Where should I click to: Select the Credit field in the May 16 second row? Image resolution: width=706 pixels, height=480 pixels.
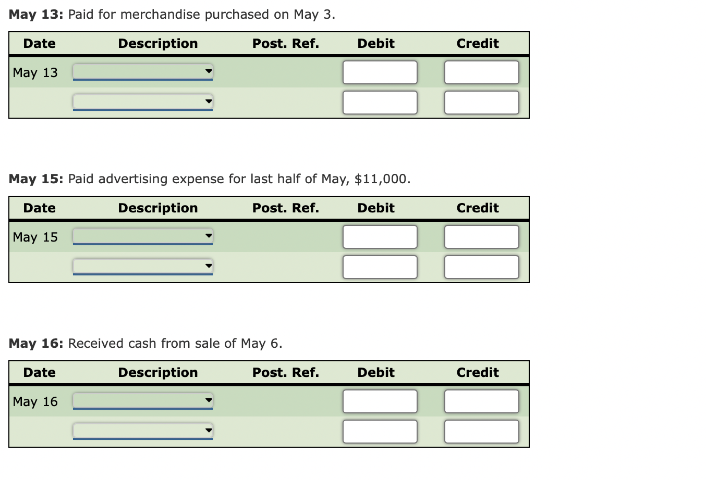(481, 431)
